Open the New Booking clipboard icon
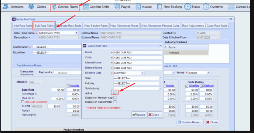254x133 pixels. [159, 7]
